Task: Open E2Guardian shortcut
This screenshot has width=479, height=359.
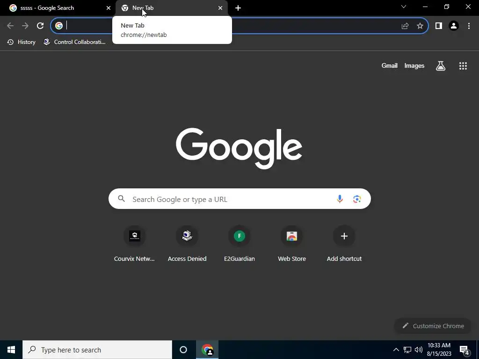Action: [x=239, y=244]
